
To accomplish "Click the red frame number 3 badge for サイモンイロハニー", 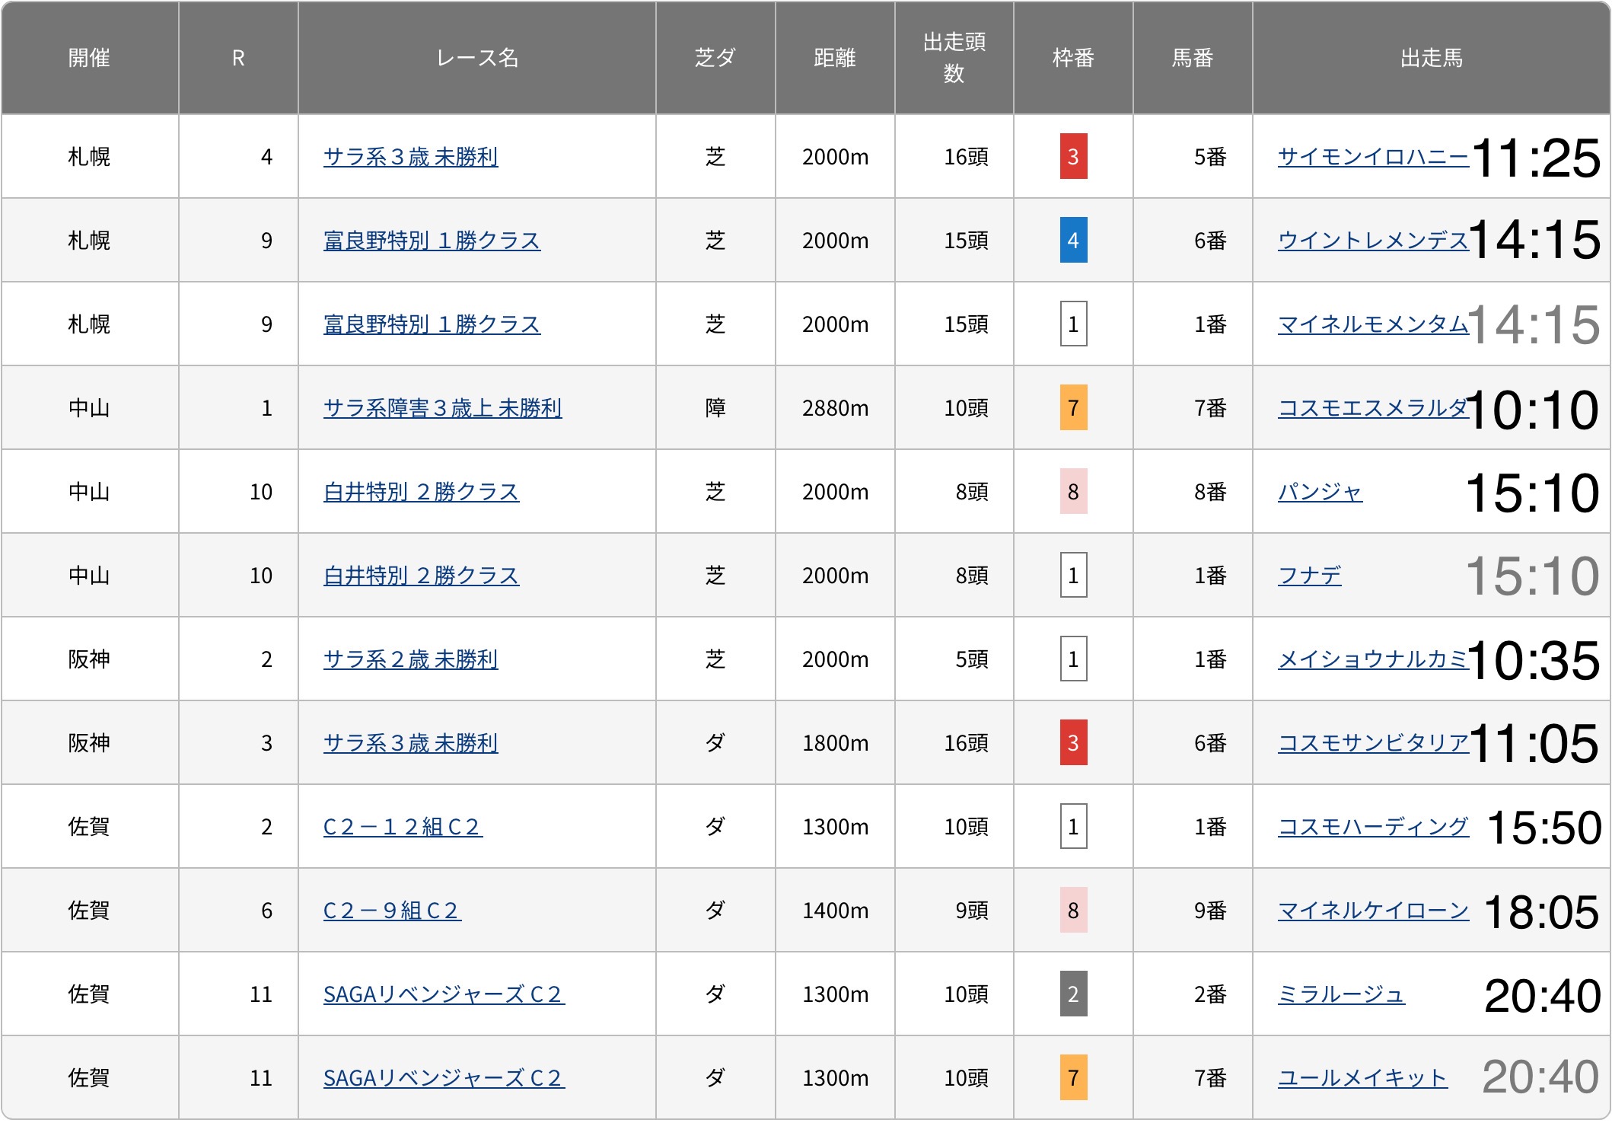I will [1072, 157].
